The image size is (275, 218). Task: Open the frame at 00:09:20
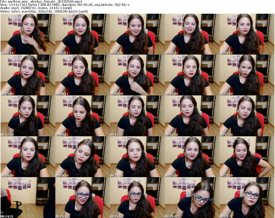(137, 75)
